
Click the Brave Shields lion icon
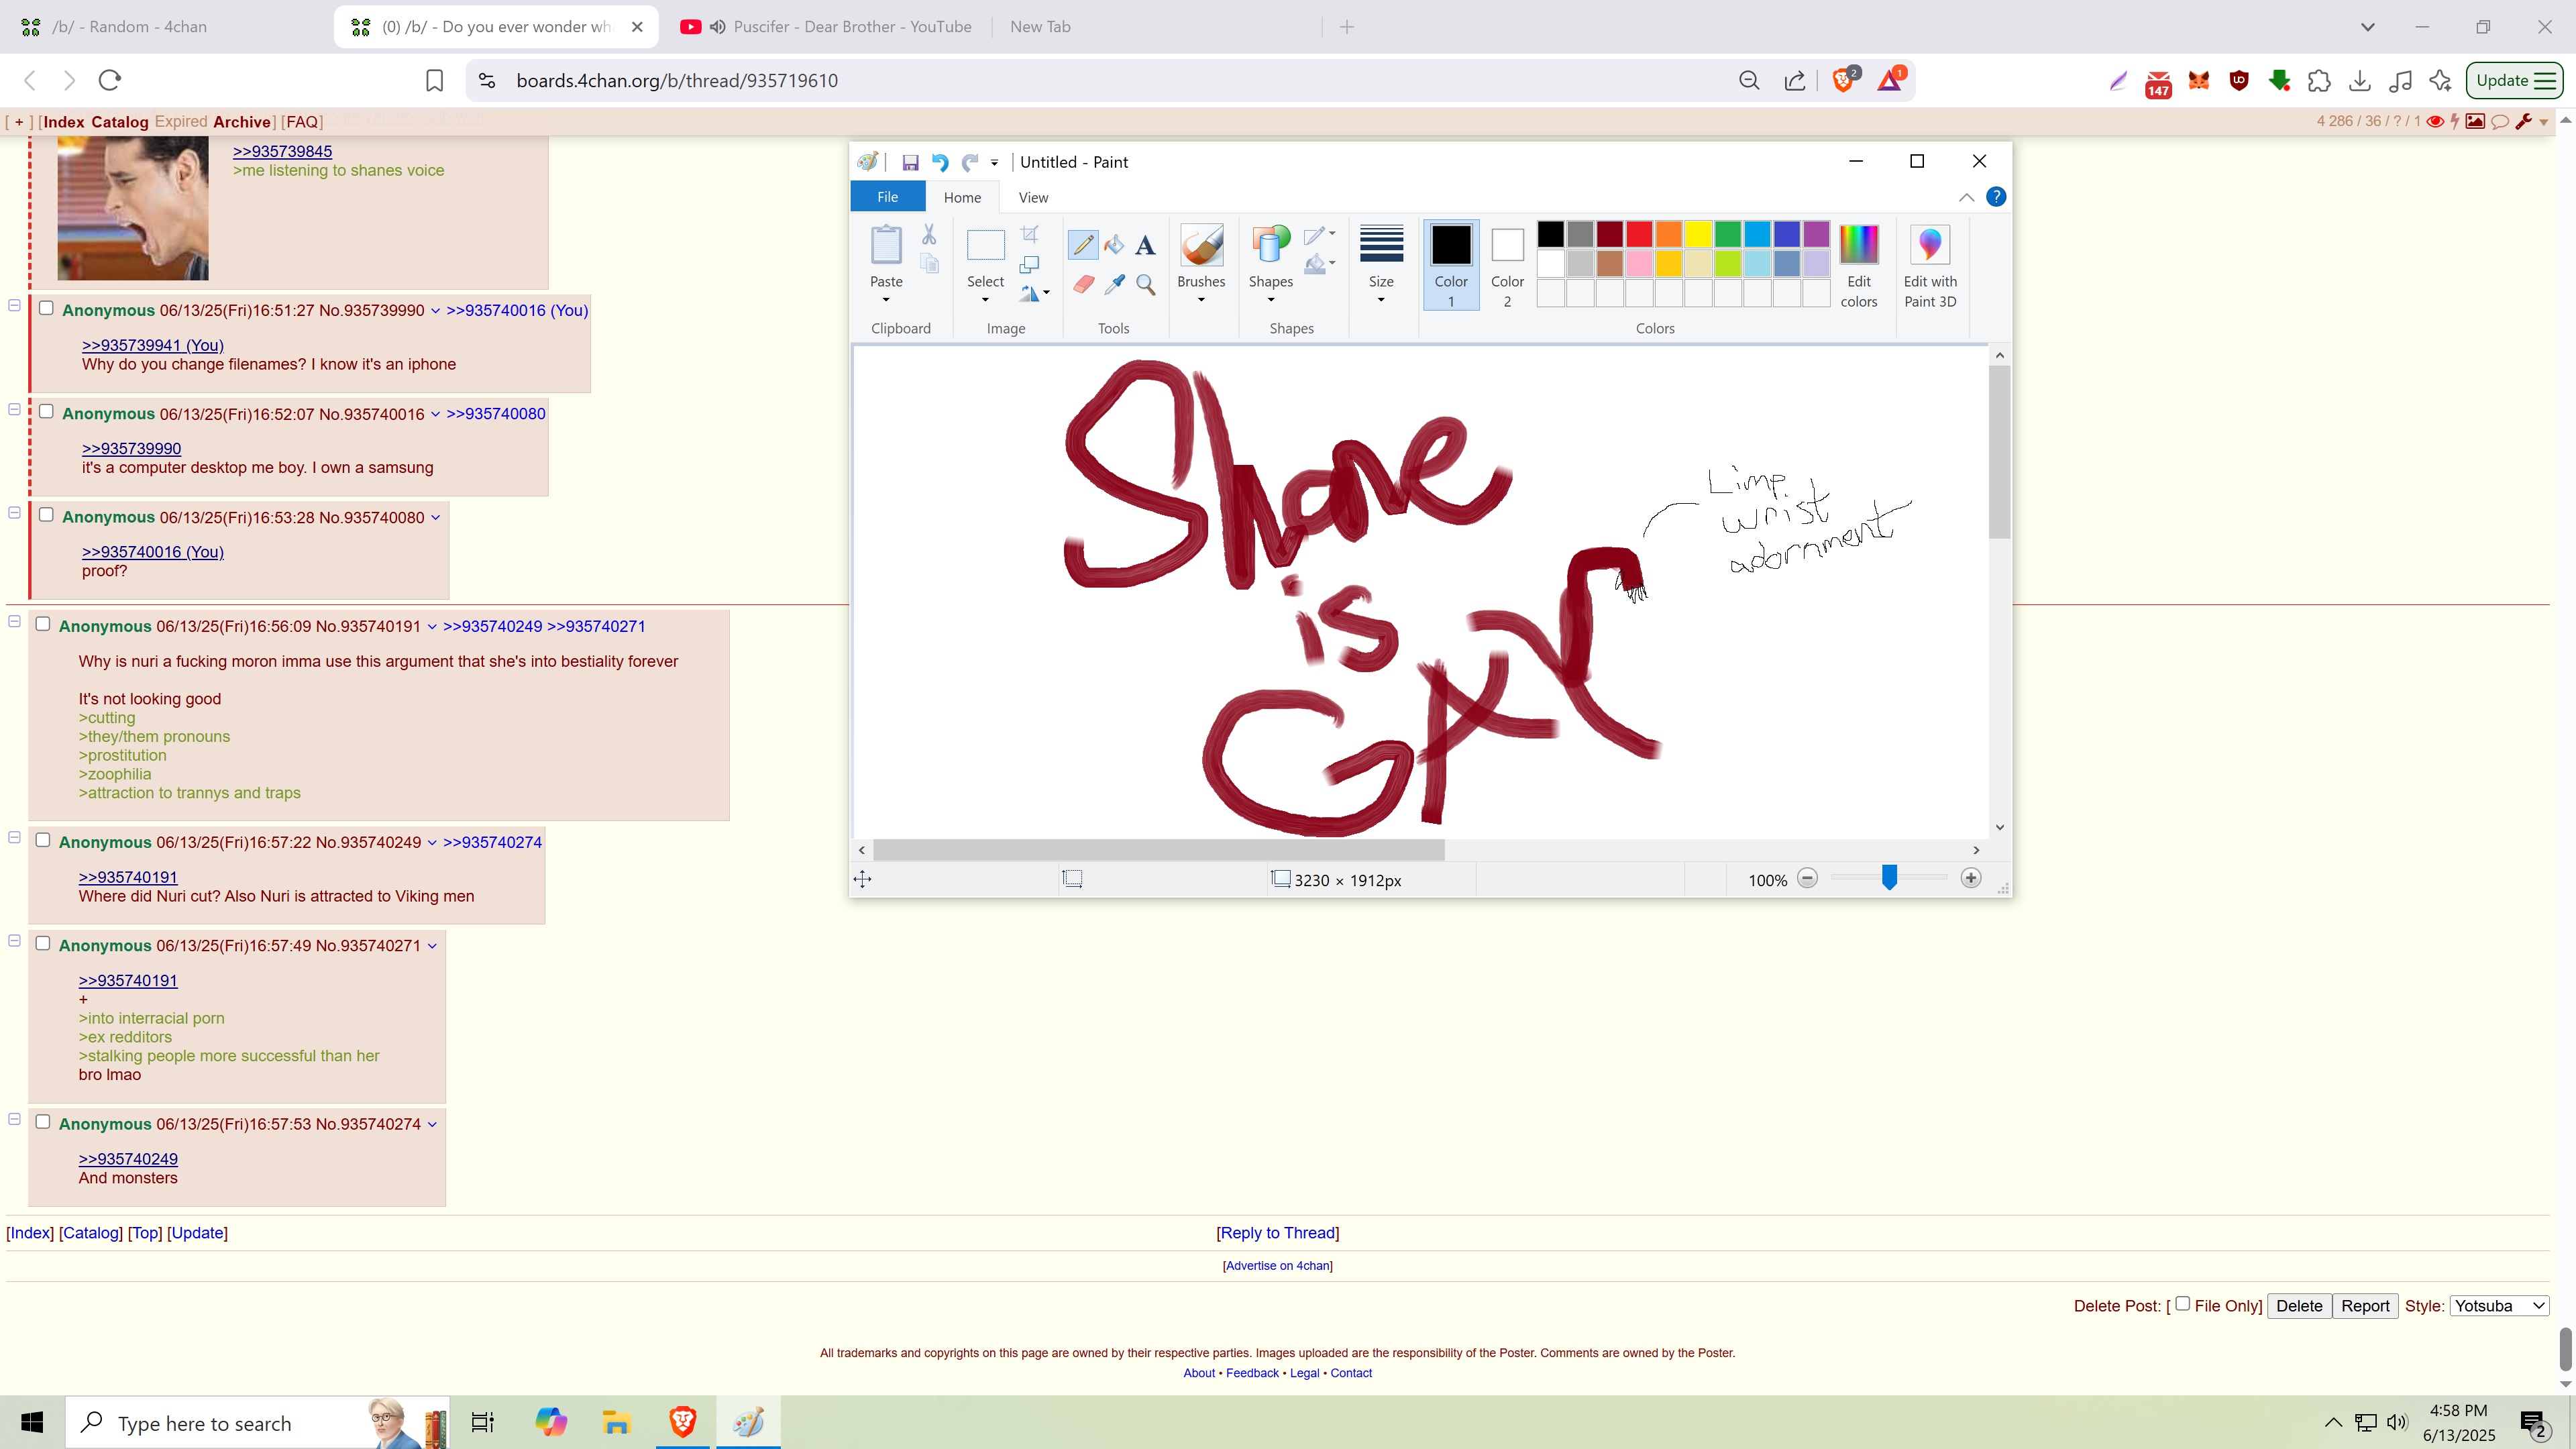[1843, 80]
